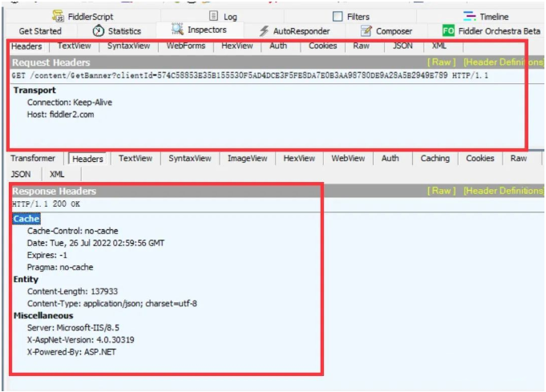Select response Headers tab

pos(87,159)
